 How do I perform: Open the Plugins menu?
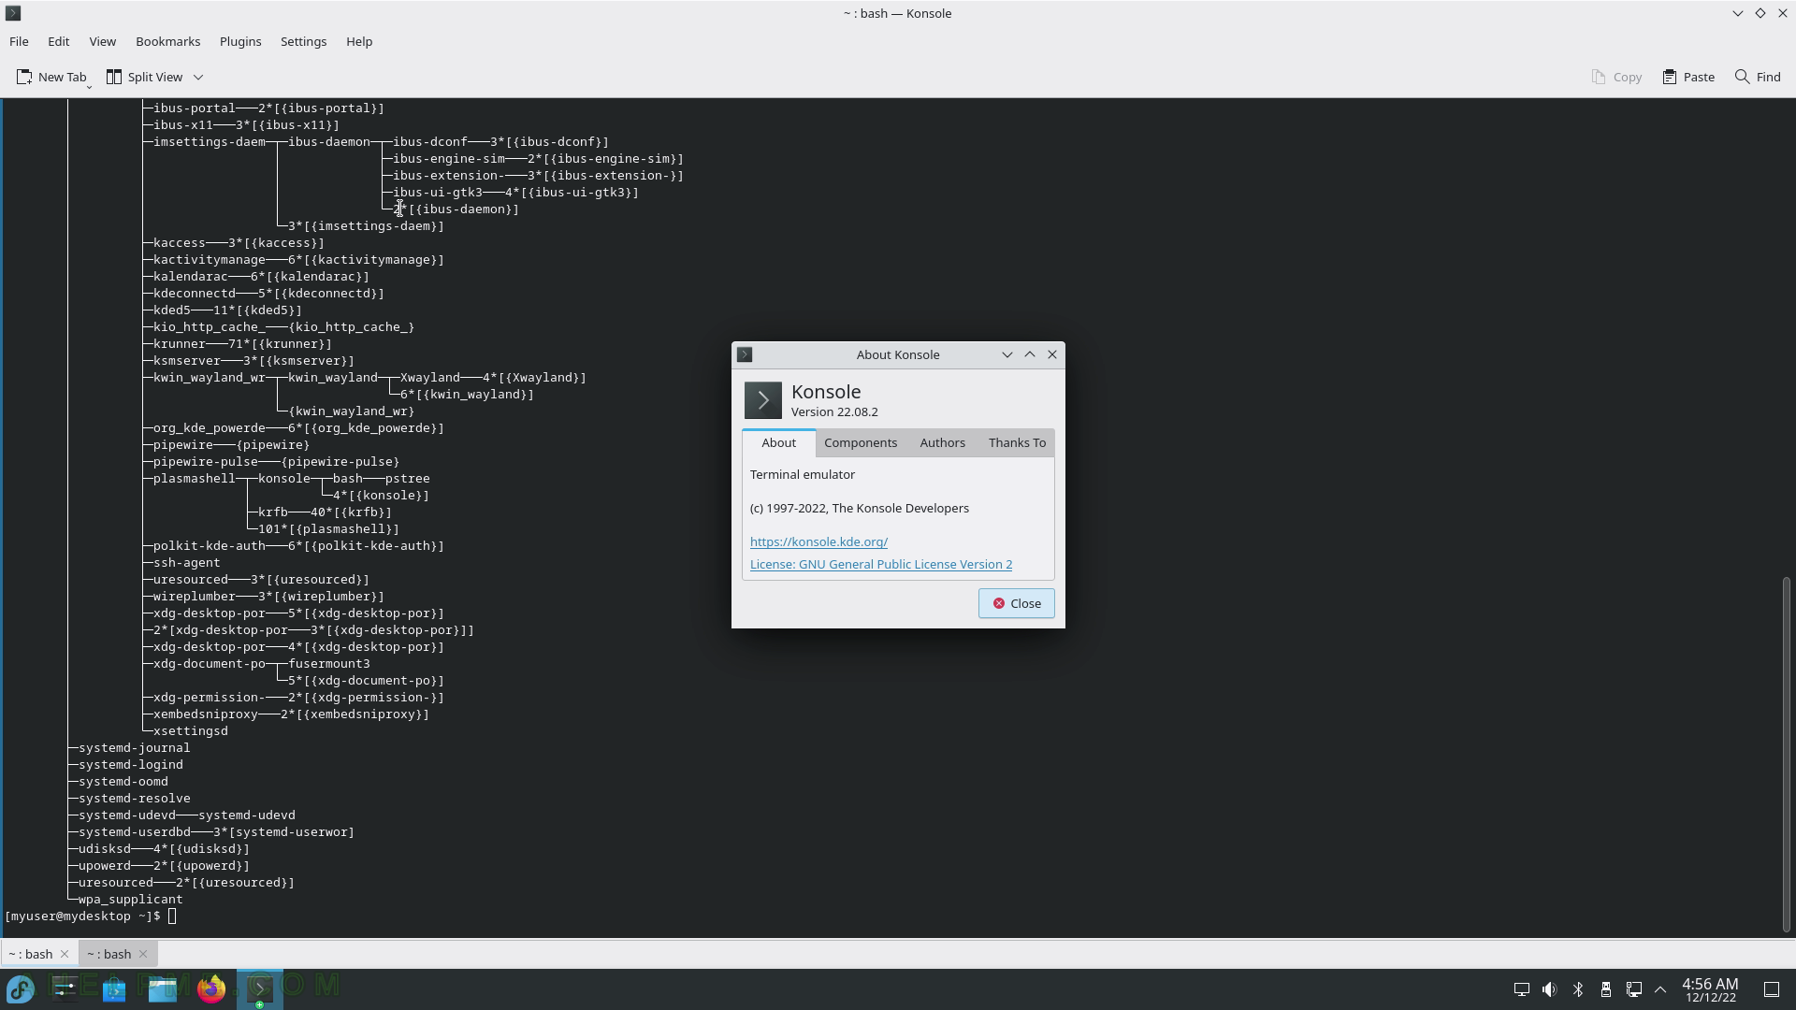(240, 41)
